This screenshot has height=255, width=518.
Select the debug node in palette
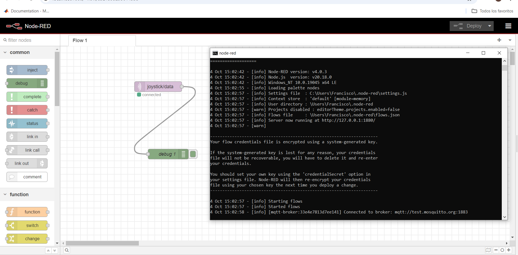click(x=27, y=83)
